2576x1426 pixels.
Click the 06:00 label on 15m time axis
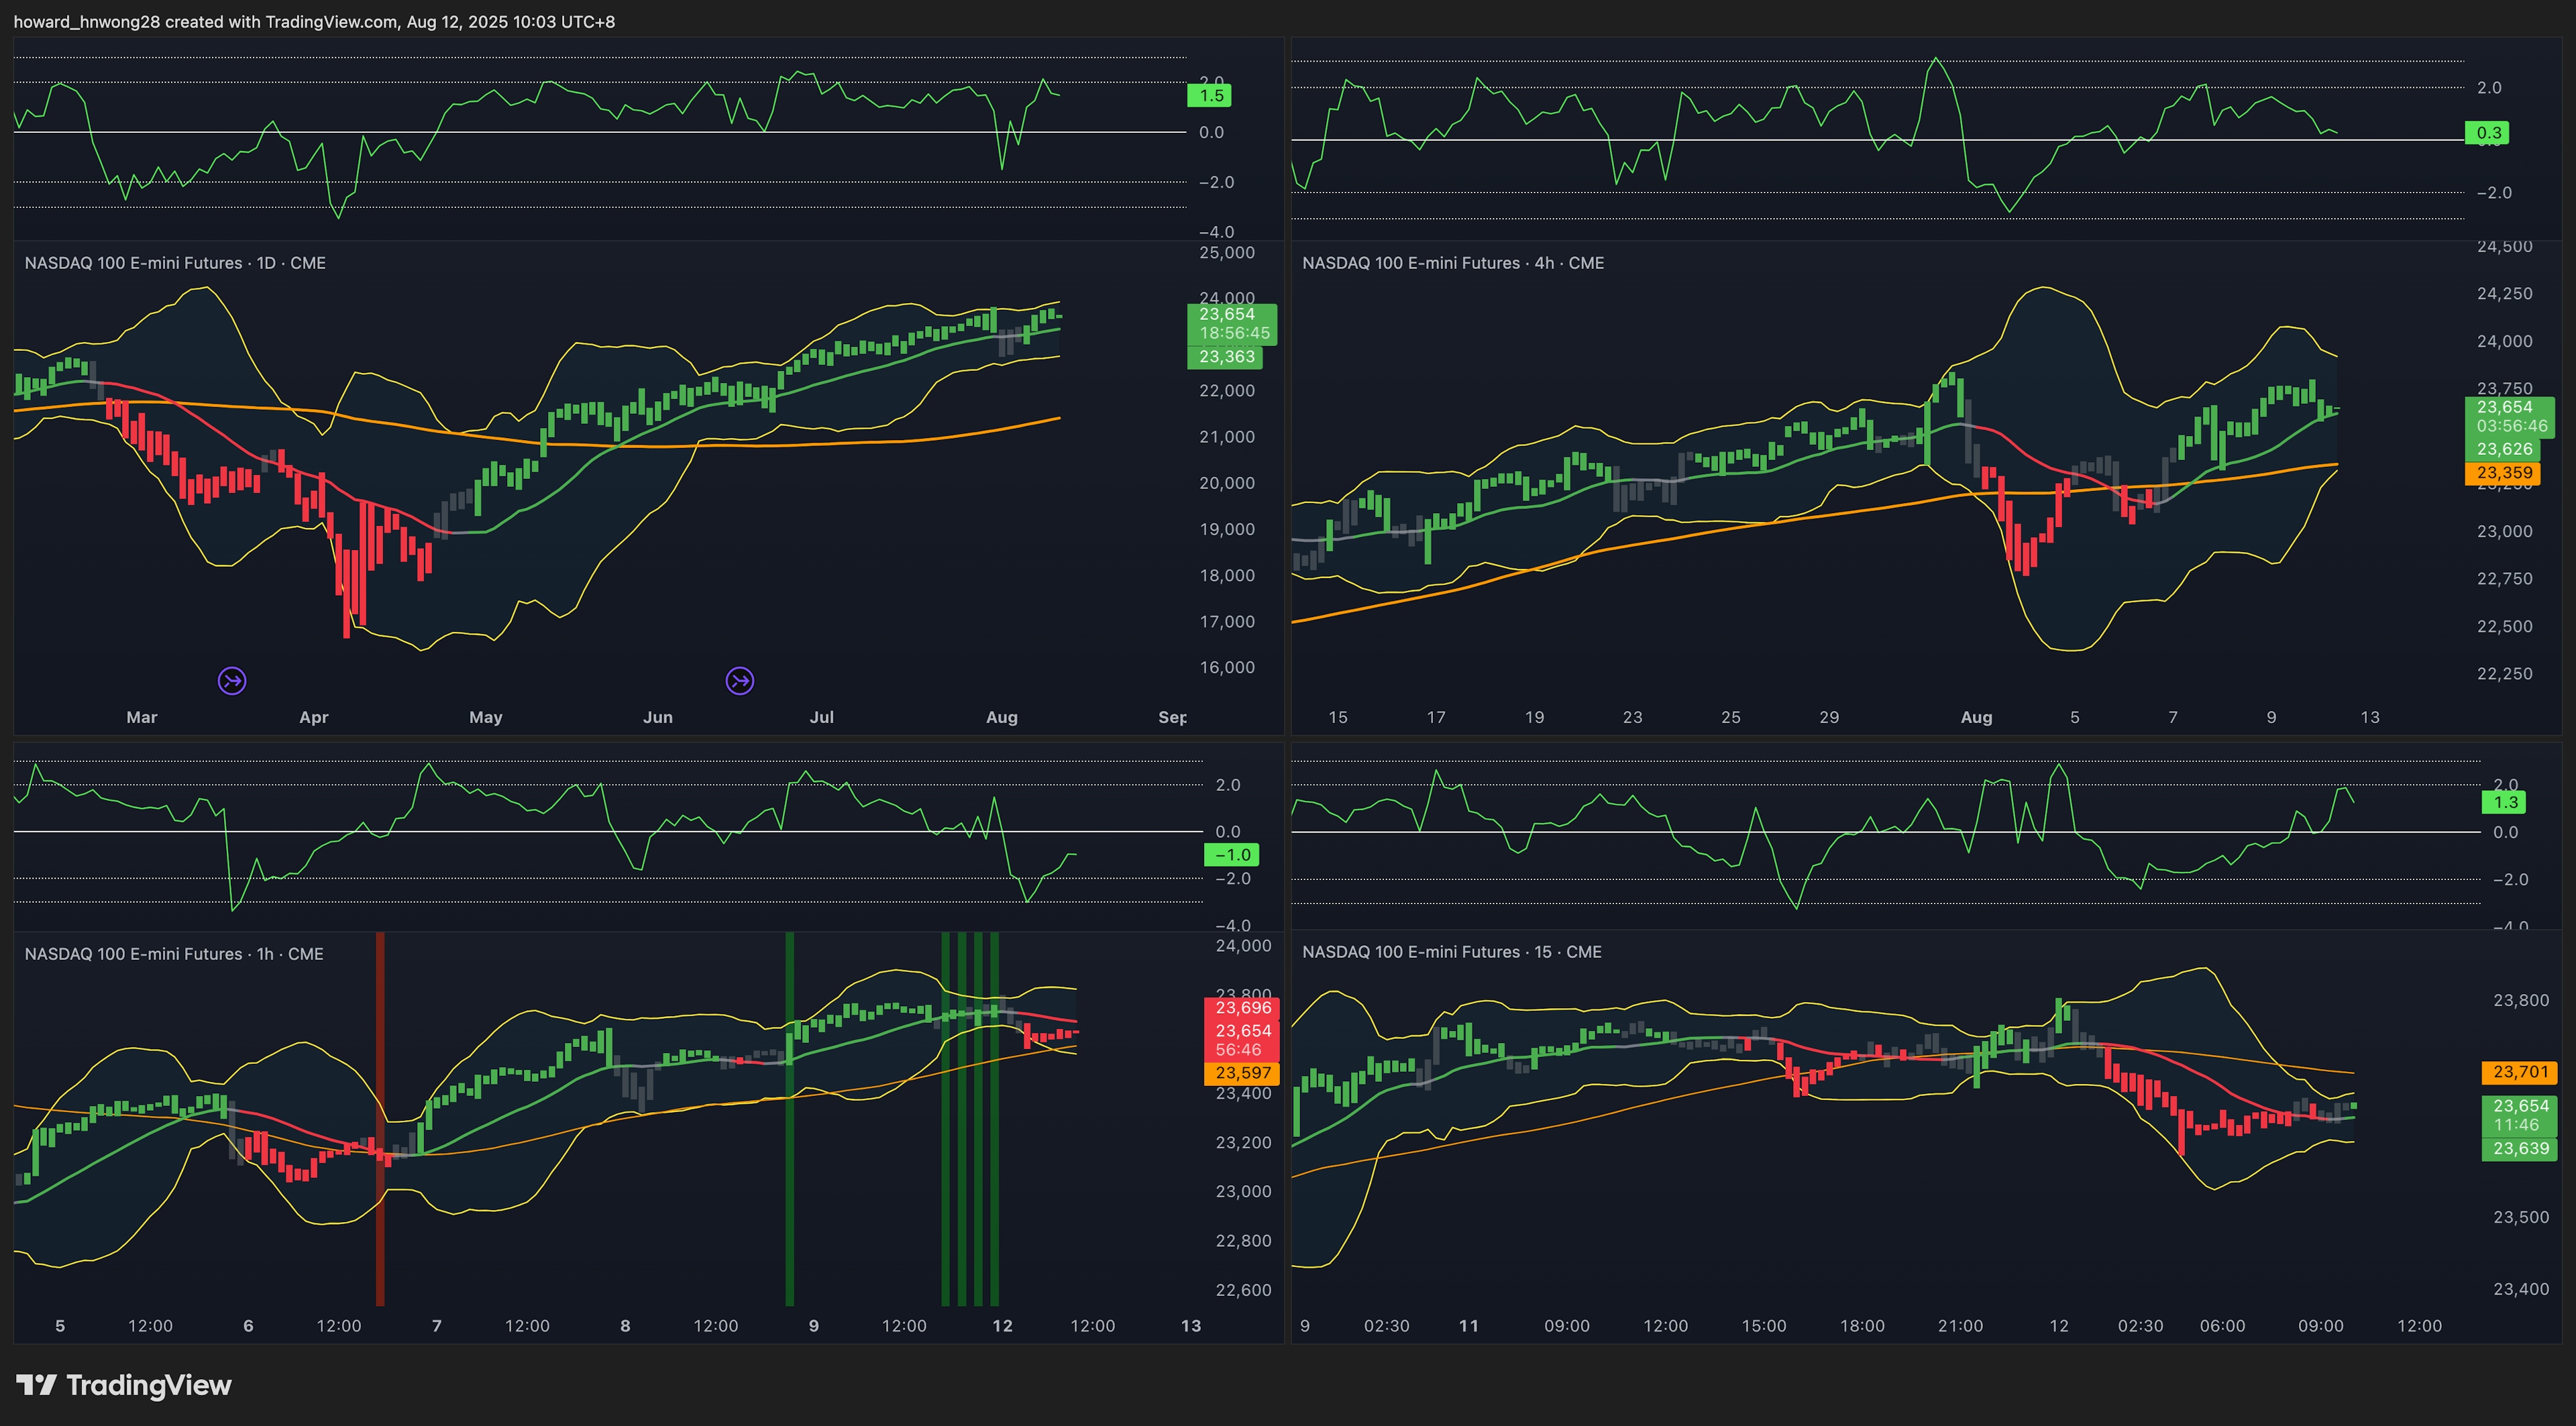click(2222, 1326)
